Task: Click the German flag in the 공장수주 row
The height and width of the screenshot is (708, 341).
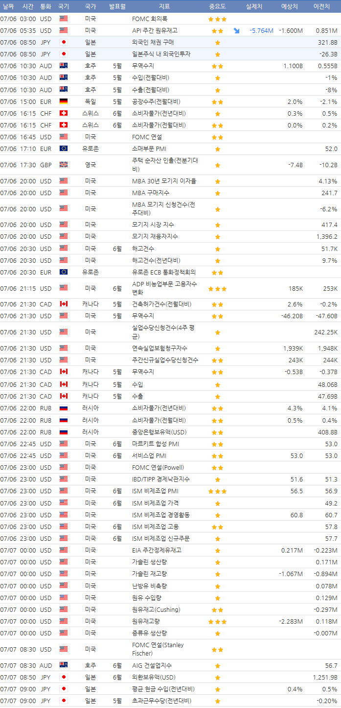Action: (64, 101)
